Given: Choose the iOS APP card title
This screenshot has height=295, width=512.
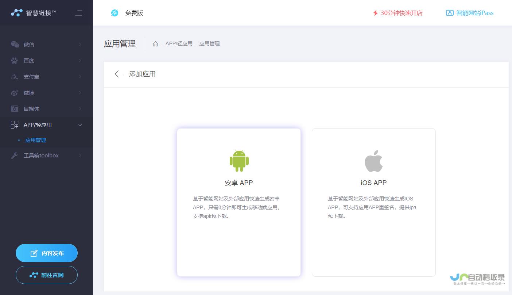Looking at the screenshot, I should tap(374, 183).
